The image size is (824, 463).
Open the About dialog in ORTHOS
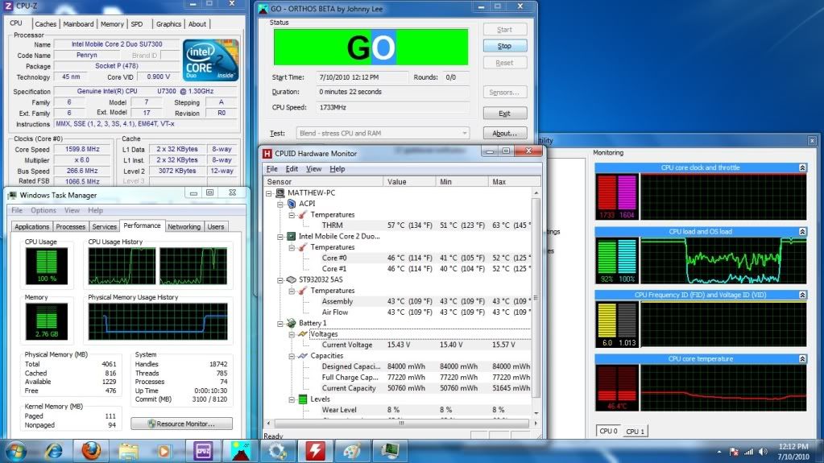(x=504, y=133)
